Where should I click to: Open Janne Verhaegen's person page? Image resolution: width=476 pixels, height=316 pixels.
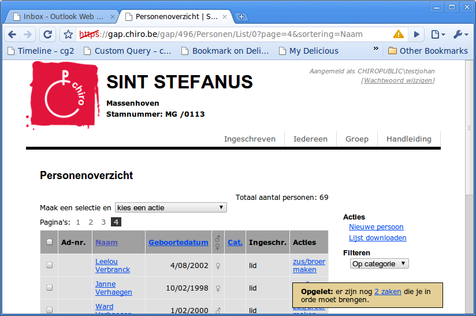coord(114,288)
